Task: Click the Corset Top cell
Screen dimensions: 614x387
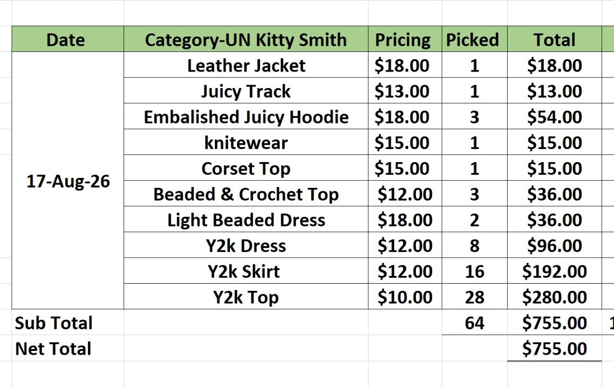Action: click(246, 168)
